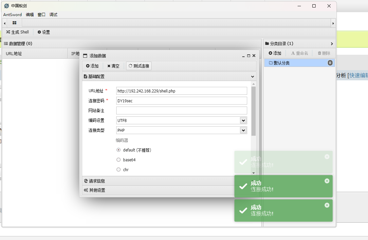Click the right tab scroll arrow
Screen dimensions: 368x240
pyautogui.click(x=333, y=23)
